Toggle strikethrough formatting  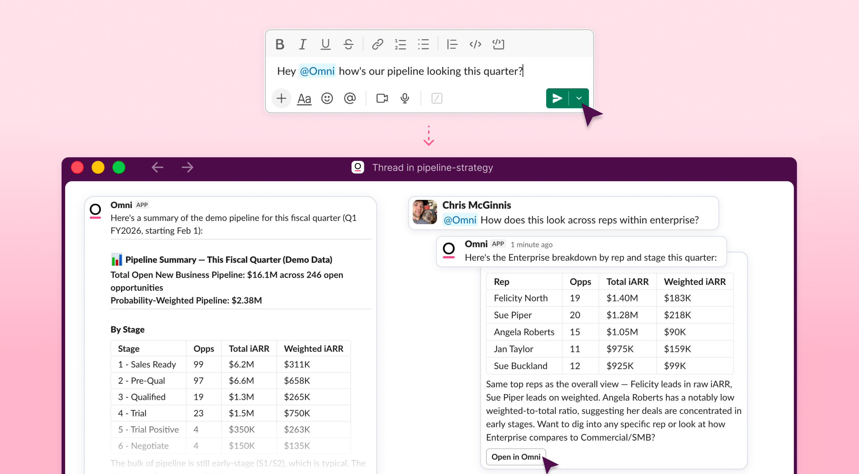coord(348,44)
